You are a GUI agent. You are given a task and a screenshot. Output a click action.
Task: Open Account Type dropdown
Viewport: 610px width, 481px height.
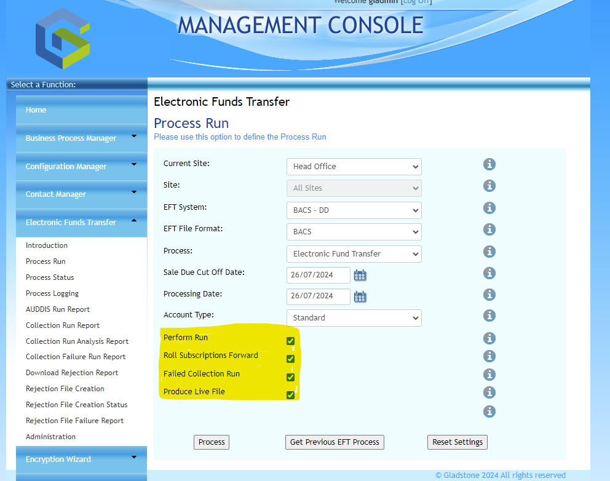pos(354,318)
